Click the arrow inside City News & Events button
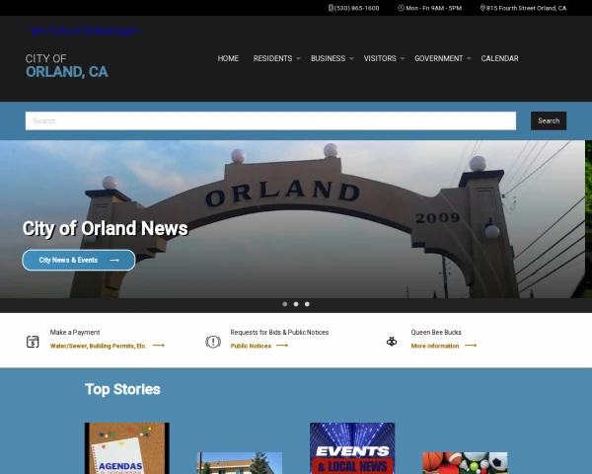This screenshot has height=474, width=592. [x=114, y=260]
